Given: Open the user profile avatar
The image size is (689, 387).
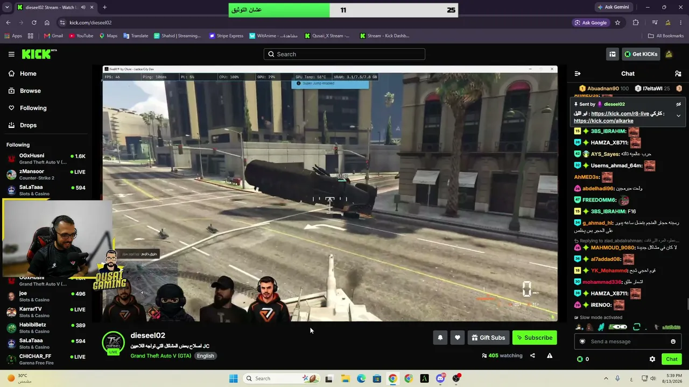Looking at the screenshot, I should (669, 54).
